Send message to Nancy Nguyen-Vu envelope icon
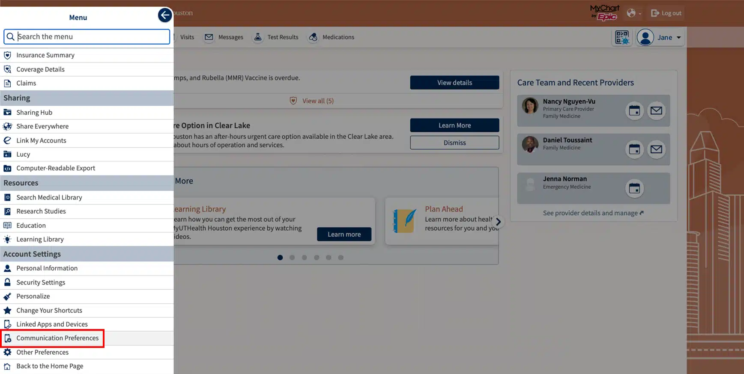744x374 pixels. (656, 111)
